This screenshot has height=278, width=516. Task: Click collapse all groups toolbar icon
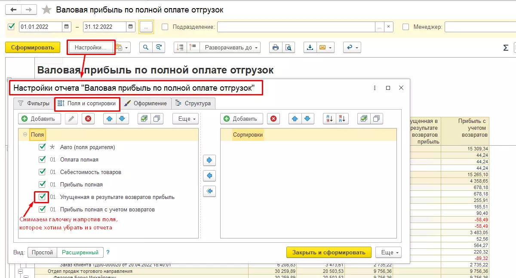point(180,48)
